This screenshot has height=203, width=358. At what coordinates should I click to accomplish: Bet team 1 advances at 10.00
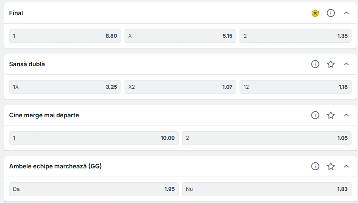pos(94,138)
